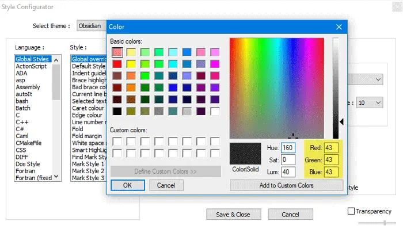Image resolution: width=403 pixels, height=229 pixels.
Task: Enable the Transparency checkbox
Action: click(351, 211)
